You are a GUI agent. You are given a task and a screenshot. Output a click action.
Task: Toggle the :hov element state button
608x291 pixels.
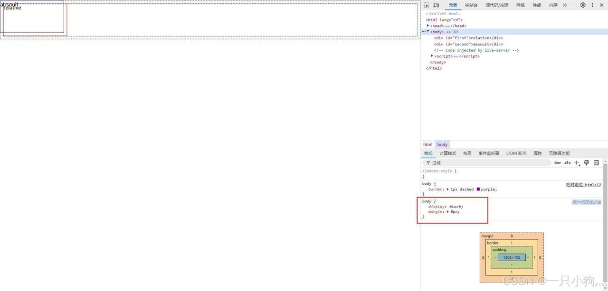[x=557, y=163]
